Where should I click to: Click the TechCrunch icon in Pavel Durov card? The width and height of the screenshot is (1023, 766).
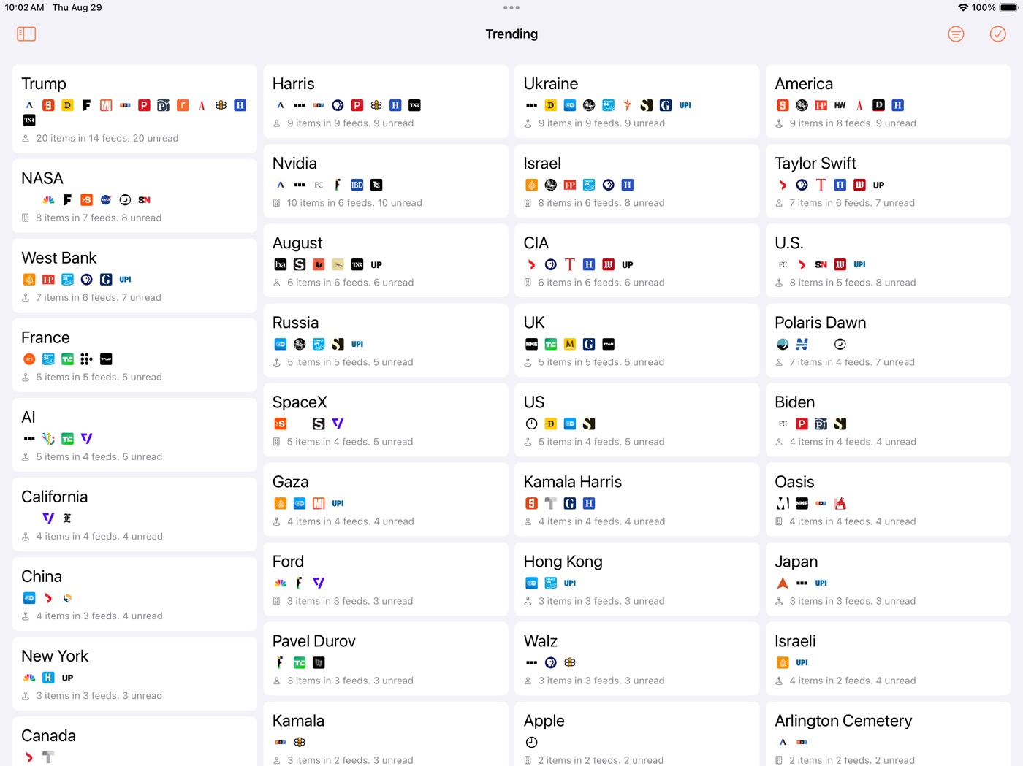pyautogui.click(x=300, y=663)
